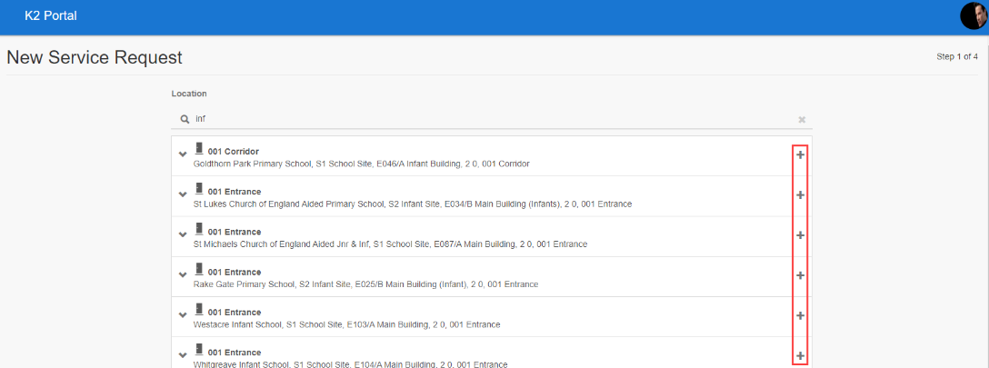This screenshot has height=368, width=989.
Task: Click plus icon for Rake Gate Primary School
Action: [x=800, y=275]
